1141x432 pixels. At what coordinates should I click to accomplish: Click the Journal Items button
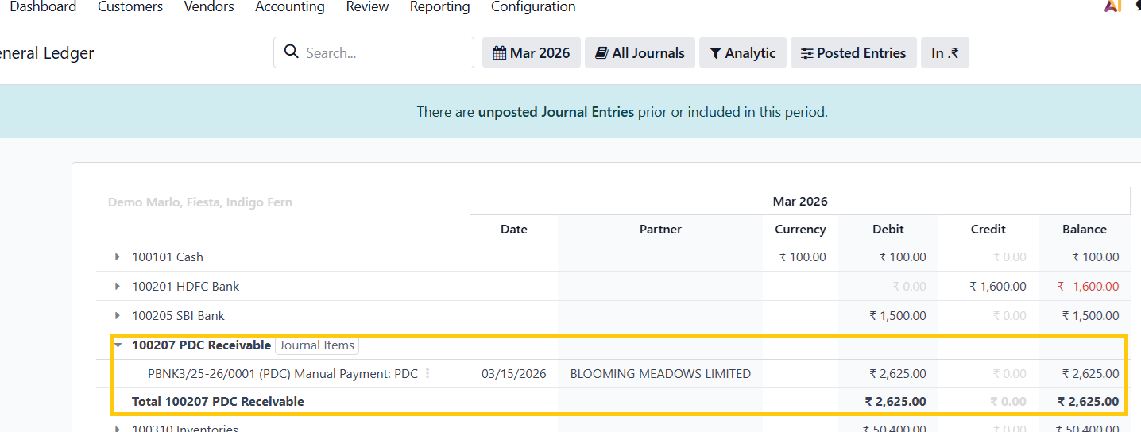[x=317, y=345]
